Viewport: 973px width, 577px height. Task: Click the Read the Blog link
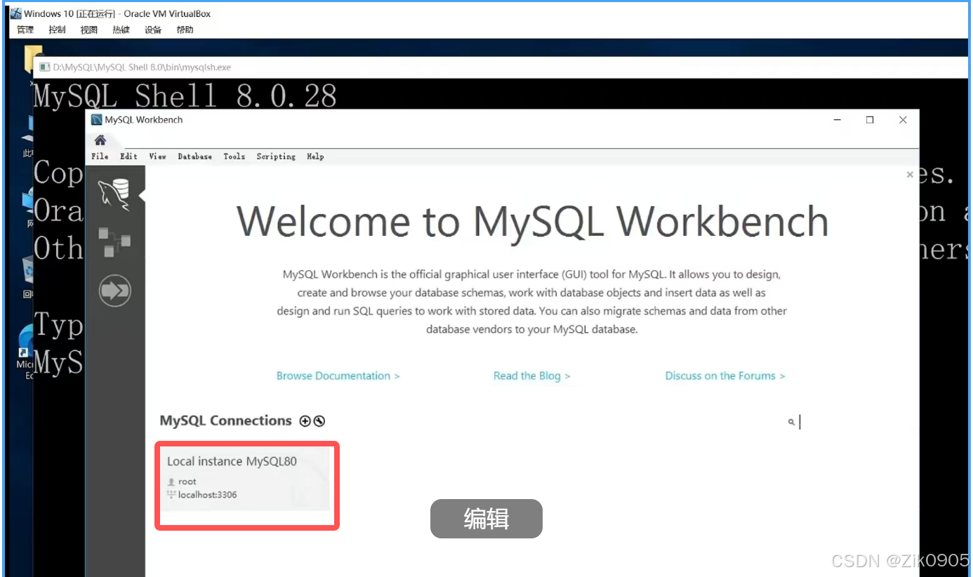pyautogui.click(x=532, y=376)
